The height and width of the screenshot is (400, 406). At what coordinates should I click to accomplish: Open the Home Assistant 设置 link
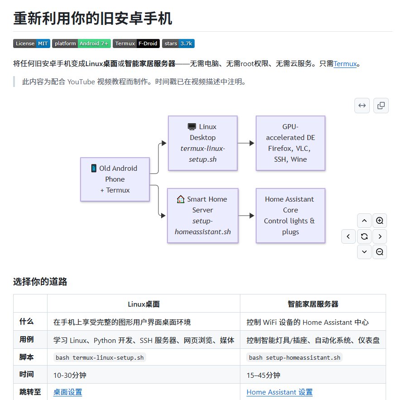click(279, 392)
